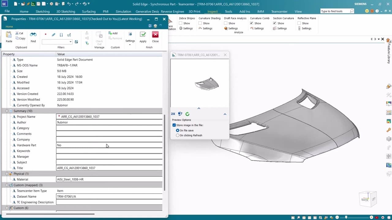
Task: Open the 3D Print ribbon tab
Action: coord(194,11)
